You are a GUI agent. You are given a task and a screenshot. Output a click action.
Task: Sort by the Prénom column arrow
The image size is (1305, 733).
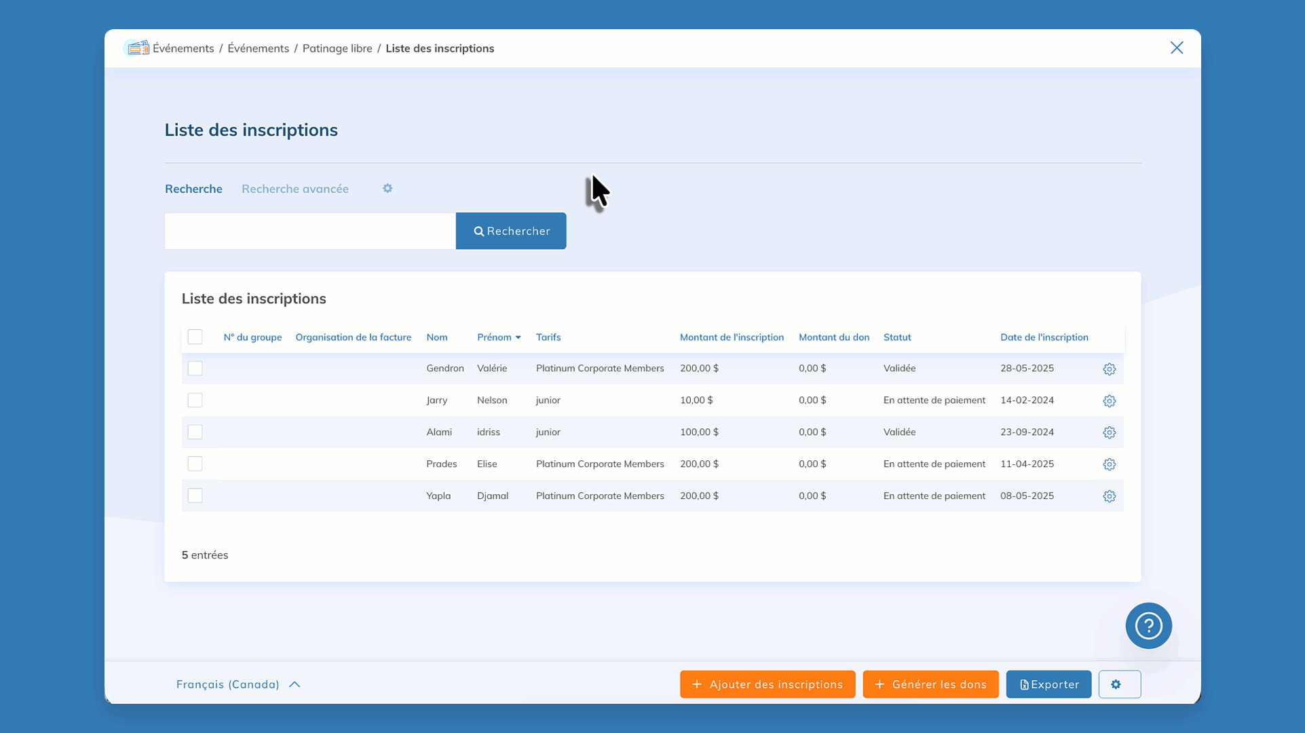coord(518,337)
